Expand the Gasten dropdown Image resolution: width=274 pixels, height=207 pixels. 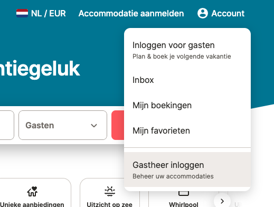[x=63, y=125]
